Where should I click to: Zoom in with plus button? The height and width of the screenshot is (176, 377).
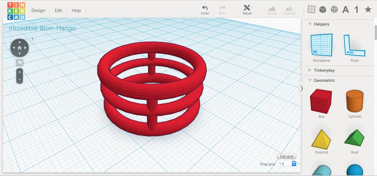click(x=19, y=72)
